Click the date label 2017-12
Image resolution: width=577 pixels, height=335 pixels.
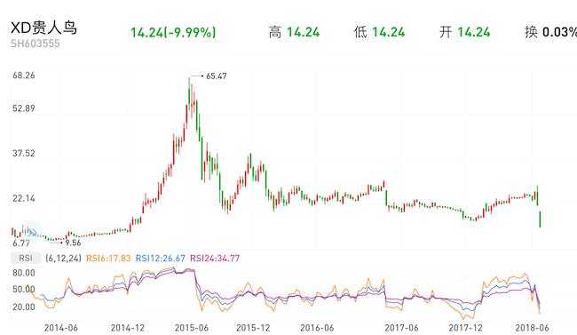click(465, 328)
